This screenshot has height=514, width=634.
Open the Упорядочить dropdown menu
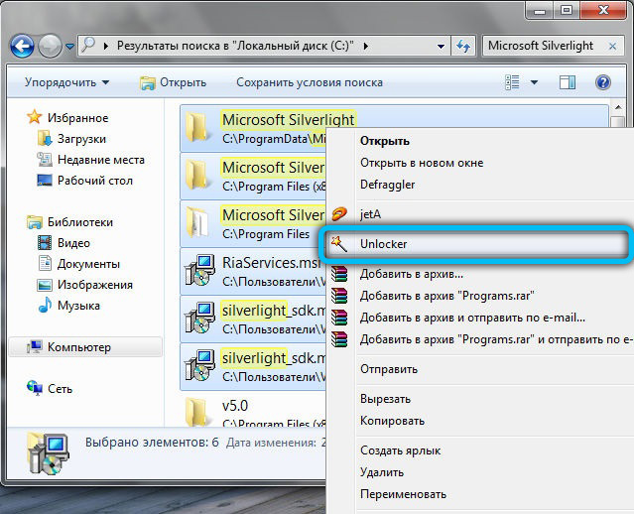(x=66, y=82)
